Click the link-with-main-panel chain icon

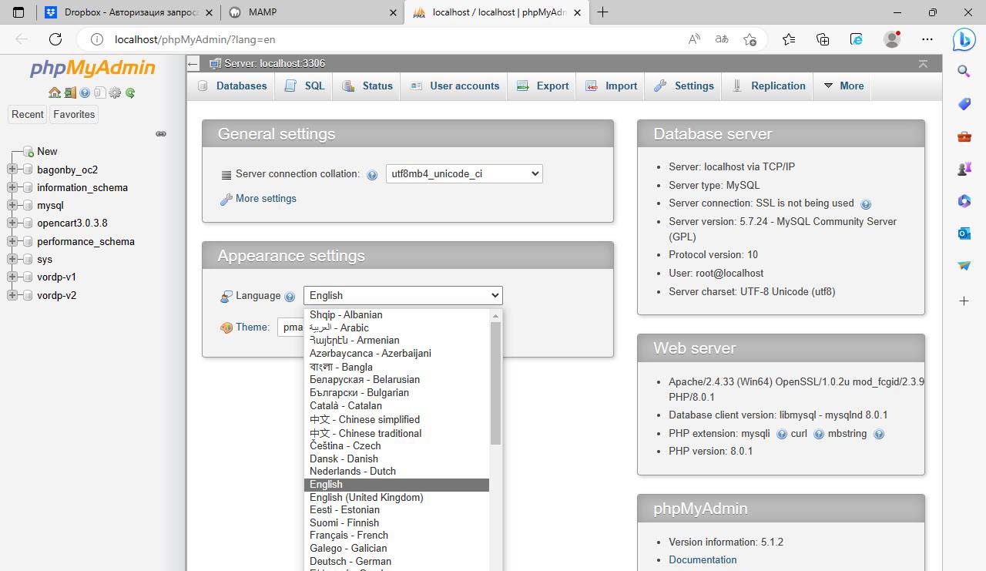[x=161, y=134]
